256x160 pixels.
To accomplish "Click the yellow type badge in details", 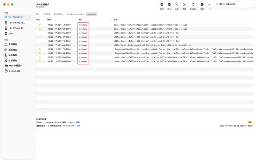I will 250,122.
